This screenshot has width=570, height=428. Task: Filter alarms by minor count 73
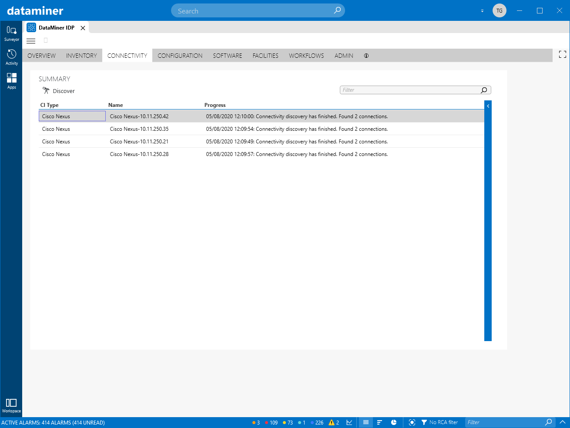pyautogui.click(x=288, y=422)
